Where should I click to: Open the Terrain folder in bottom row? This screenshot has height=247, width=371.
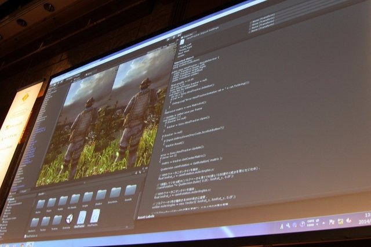[x=45, y=222]
